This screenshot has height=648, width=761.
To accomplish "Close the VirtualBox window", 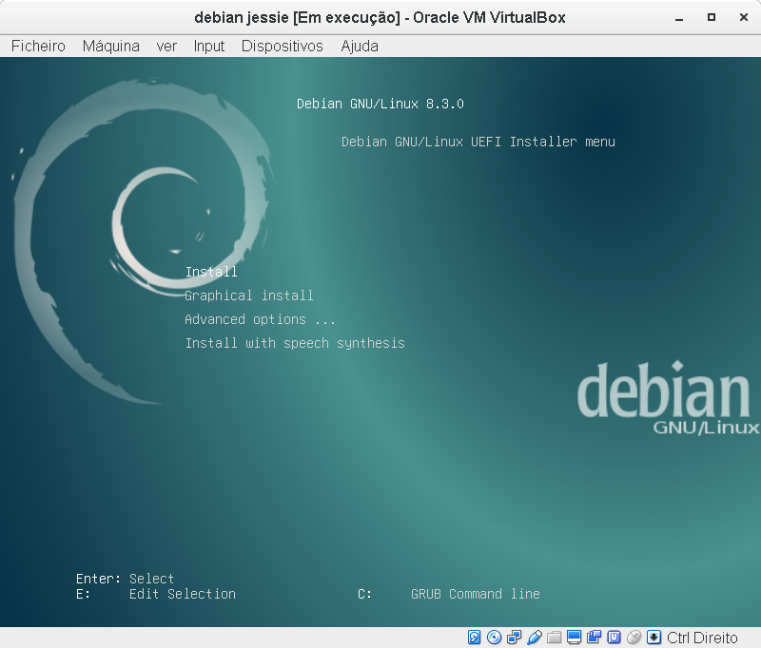I will pyautogui.click(x=744, y=17).
